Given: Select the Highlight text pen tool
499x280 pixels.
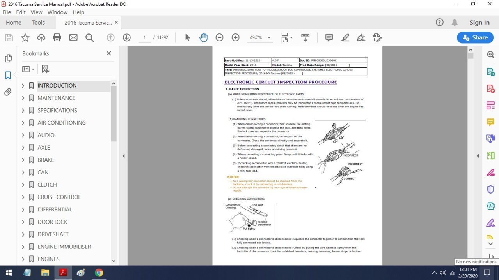Looking at the screenshot, I should pyautogui.click(x=345, y=38).
